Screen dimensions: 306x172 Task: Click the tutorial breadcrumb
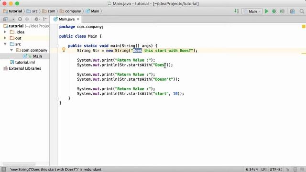(x=13, y=11)
